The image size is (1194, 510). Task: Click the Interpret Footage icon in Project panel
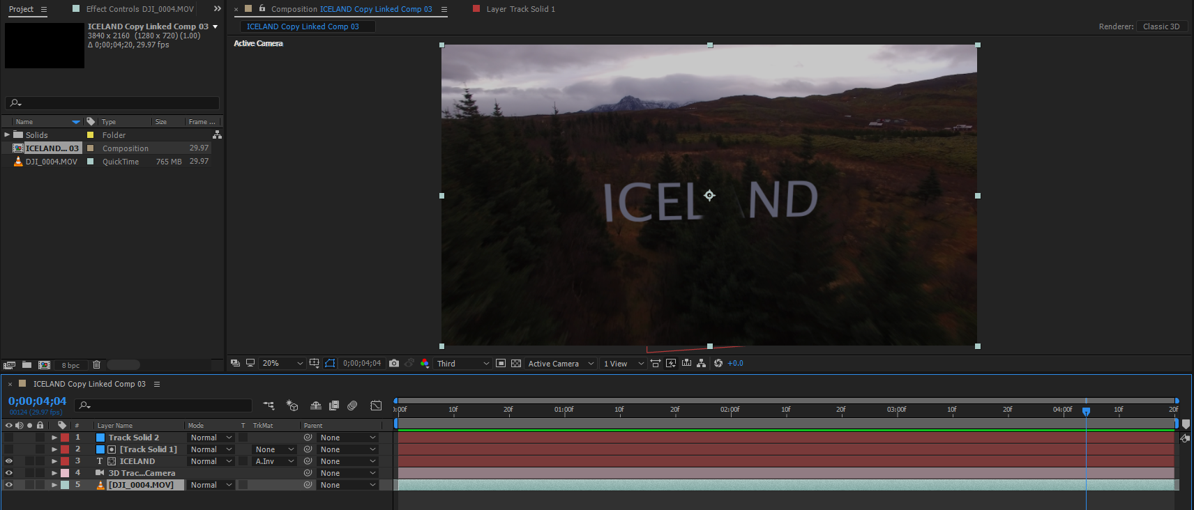click(9, 365)
